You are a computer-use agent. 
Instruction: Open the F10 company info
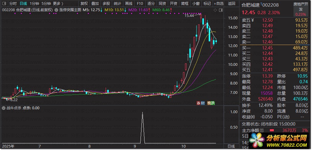(x=140, y=3)
